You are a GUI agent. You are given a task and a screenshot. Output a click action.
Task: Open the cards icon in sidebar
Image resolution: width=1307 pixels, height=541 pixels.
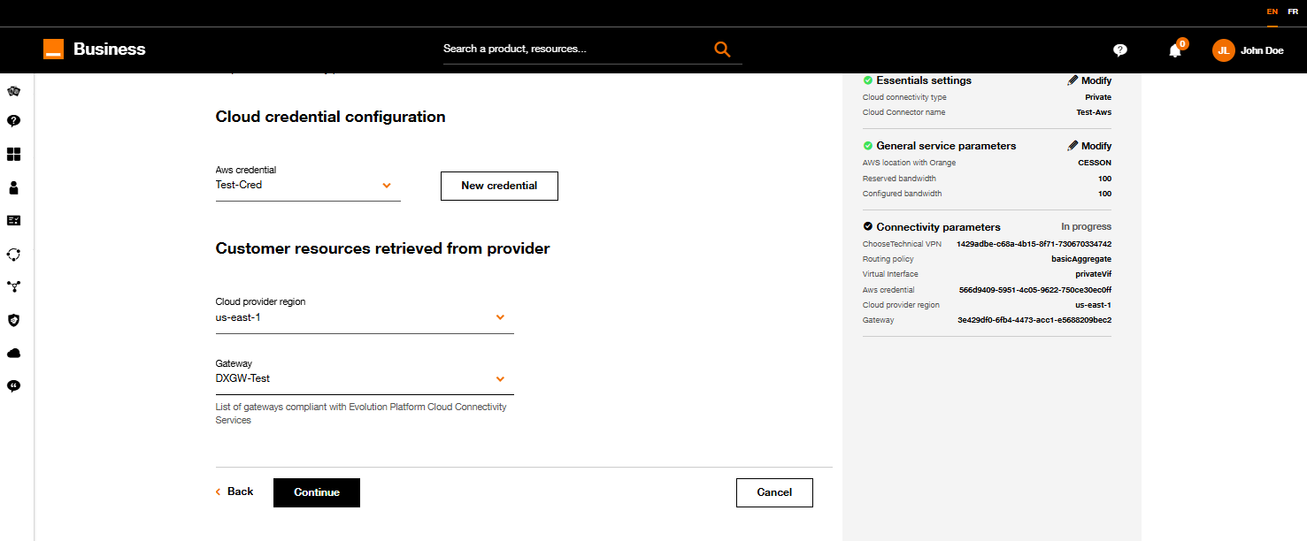click(13, 91)
